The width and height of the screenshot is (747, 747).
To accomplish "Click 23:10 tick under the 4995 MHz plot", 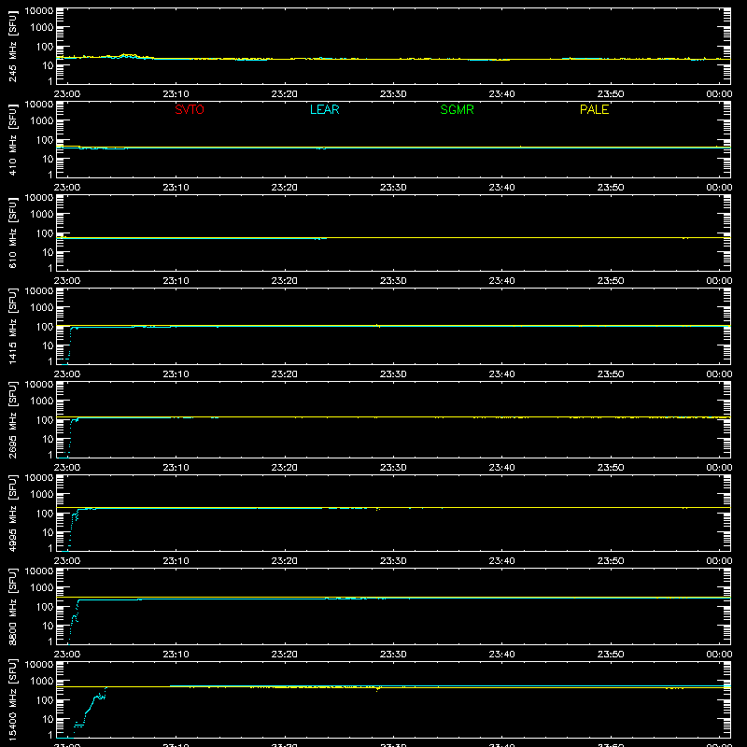I will (x=176, y=561).
